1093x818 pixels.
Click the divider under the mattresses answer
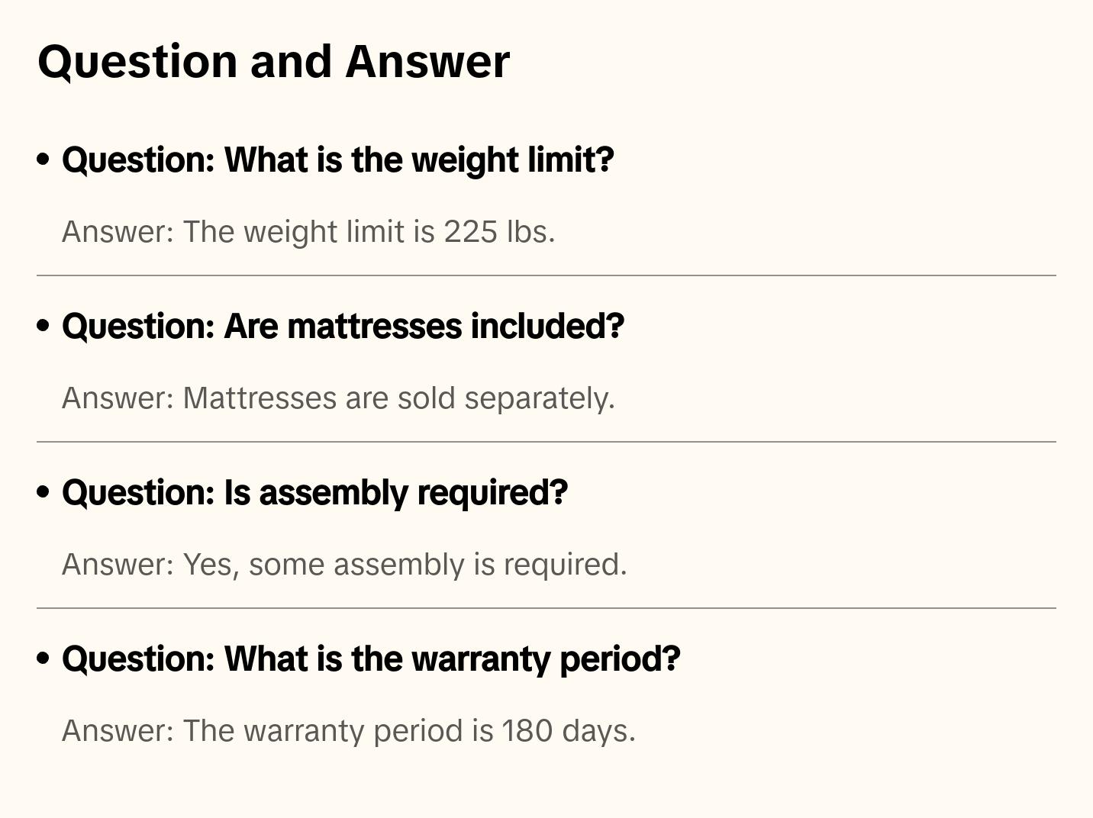point(546,442)
